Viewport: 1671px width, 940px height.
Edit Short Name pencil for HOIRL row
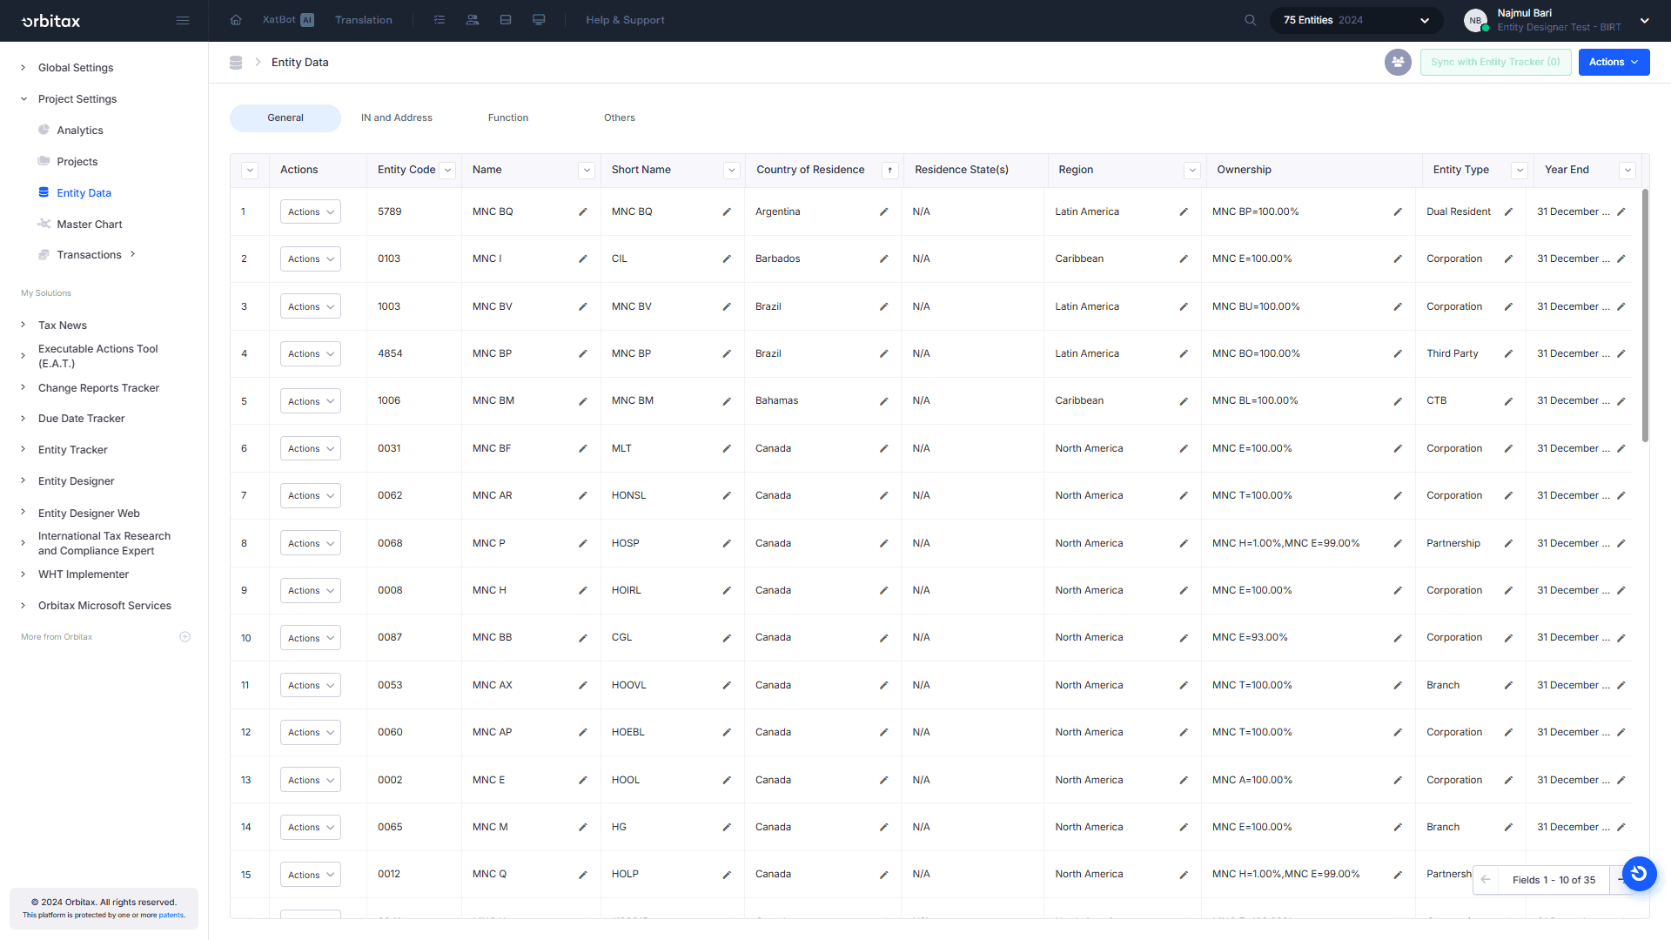727,591
